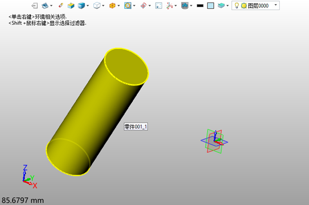Click the XYZ view orientation triad
Screen dimensions: 309x205
[x=29, y=177]
